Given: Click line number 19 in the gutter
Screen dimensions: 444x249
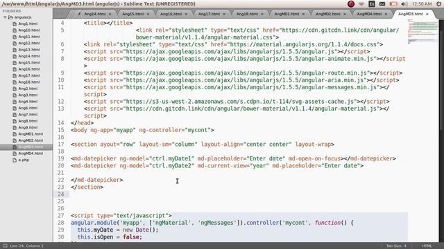Looking at the screenshot, I should click(x=61, y=158).
